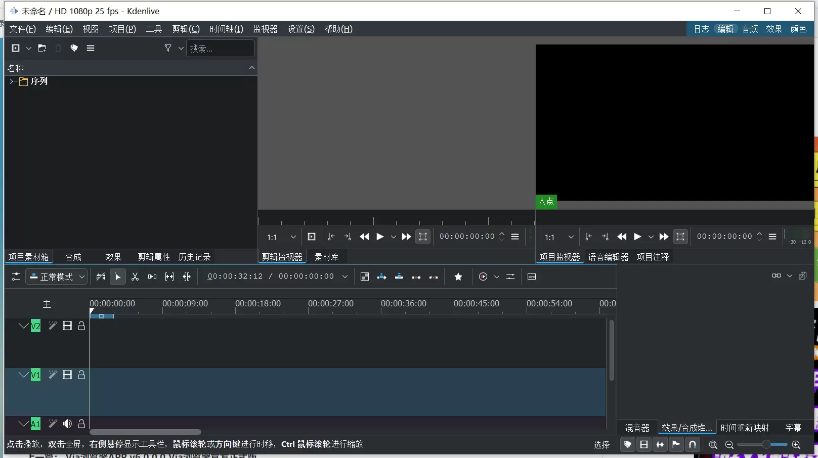Click the 主 master track button

point(47,304)
